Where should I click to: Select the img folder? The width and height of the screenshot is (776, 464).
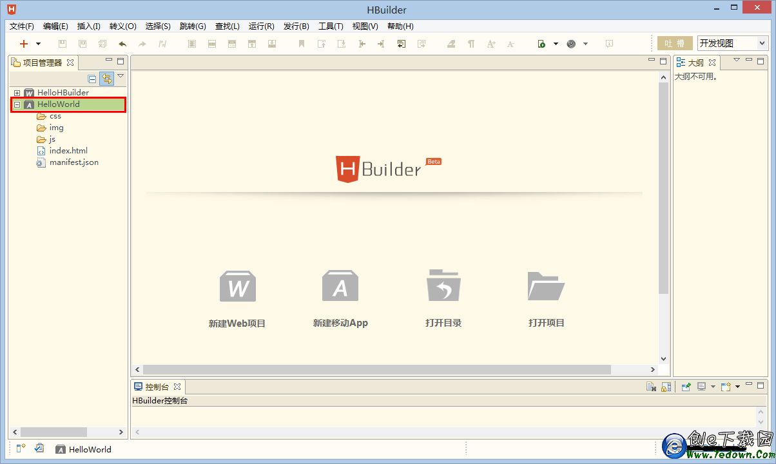[x=57, y=128]
